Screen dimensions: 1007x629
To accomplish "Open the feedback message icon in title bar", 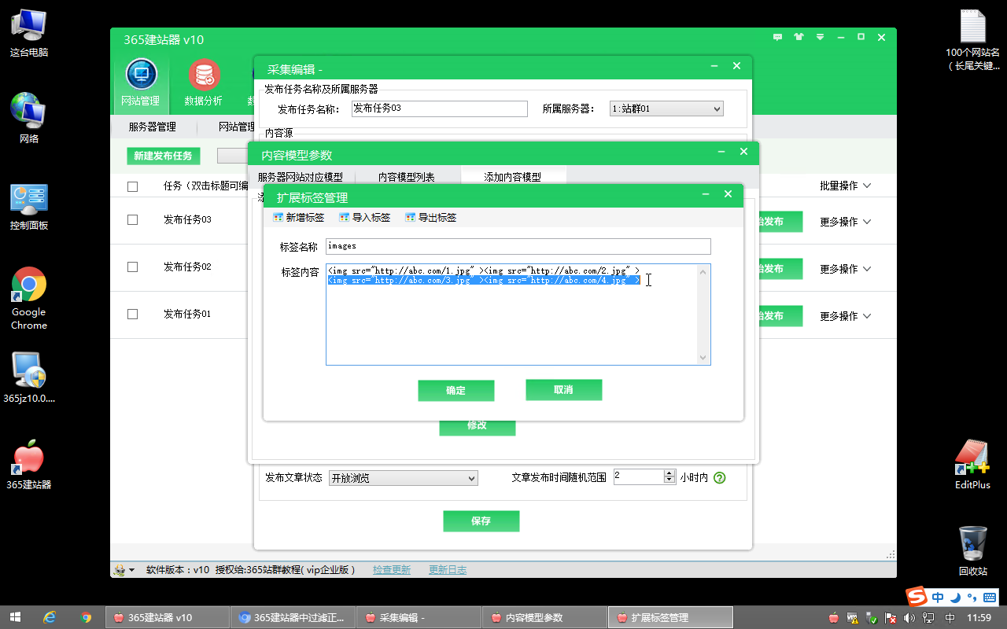I will pyautogui.click(x=778, y=37).
